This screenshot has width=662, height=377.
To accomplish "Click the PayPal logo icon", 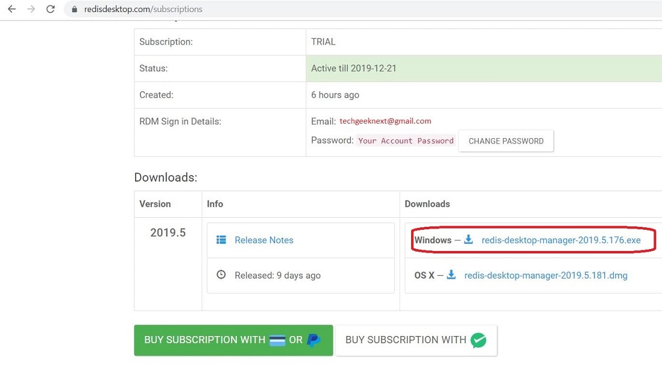I will (314, 340).
